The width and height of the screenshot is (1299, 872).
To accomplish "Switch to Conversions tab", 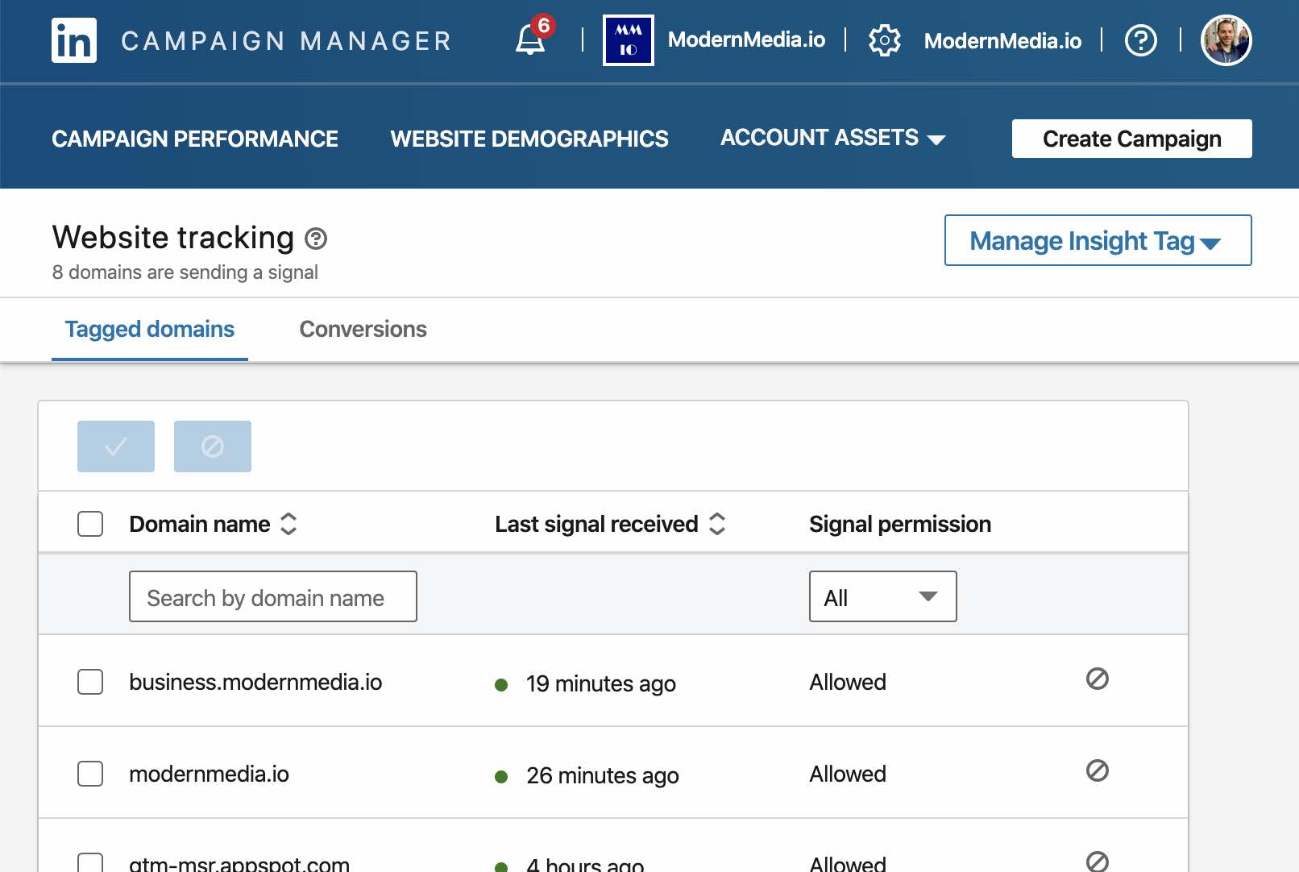I will pyautogui.click(x=363, y=329).
